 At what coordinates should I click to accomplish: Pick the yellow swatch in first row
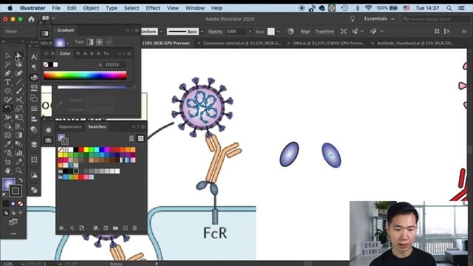point(86,149)
